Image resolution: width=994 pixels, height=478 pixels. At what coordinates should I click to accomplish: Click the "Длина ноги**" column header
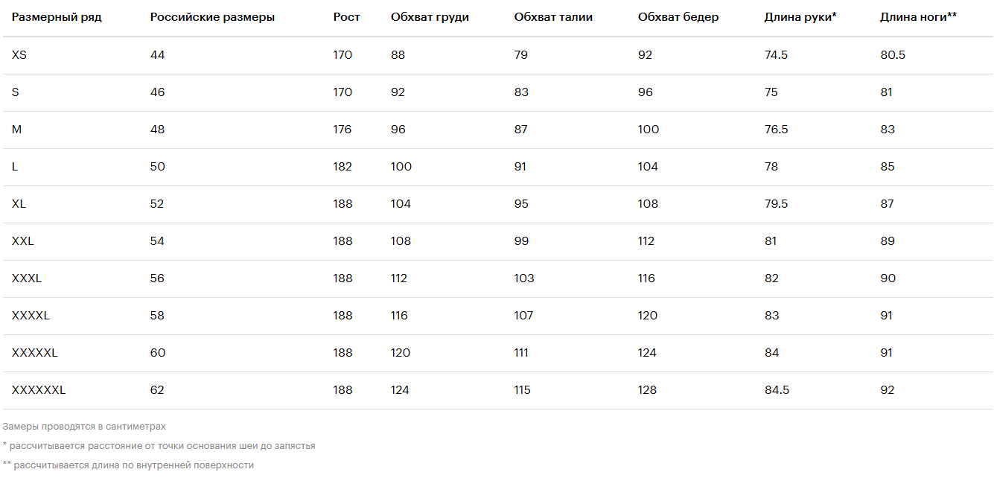pyautogui.click(x=918, y=17)
